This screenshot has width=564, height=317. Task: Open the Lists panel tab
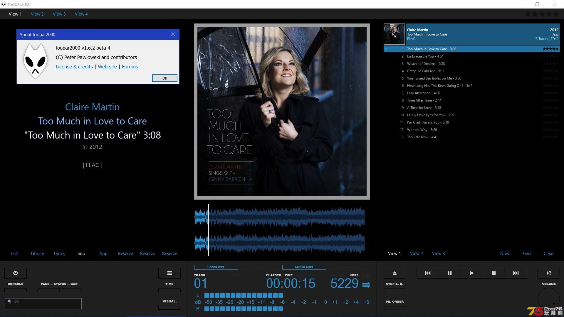click(x=15, y=254)
